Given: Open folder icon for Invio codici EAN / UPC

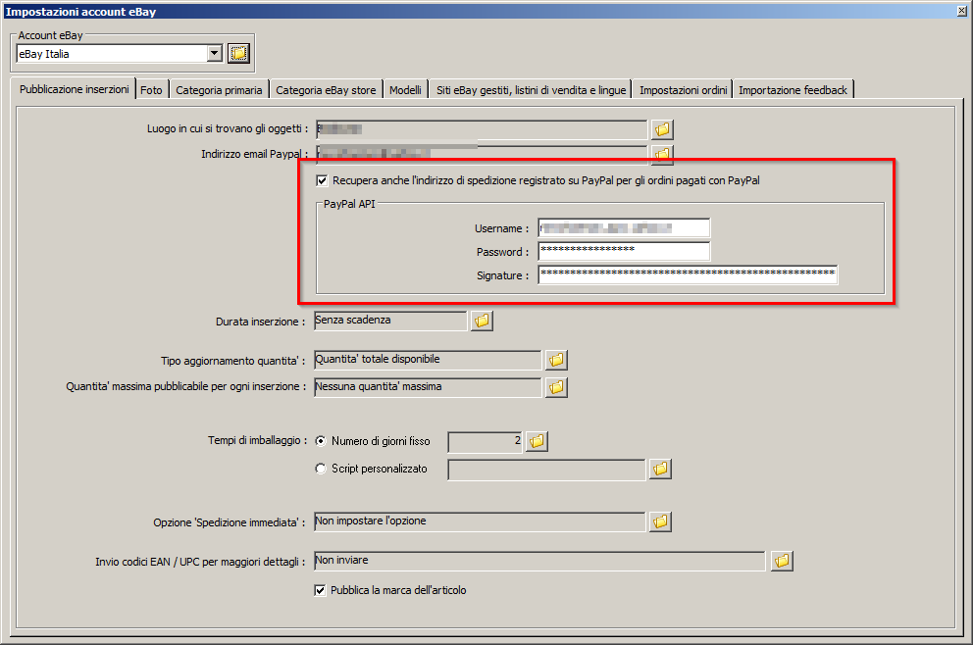Looking at the screenshot, I should 782,561.
